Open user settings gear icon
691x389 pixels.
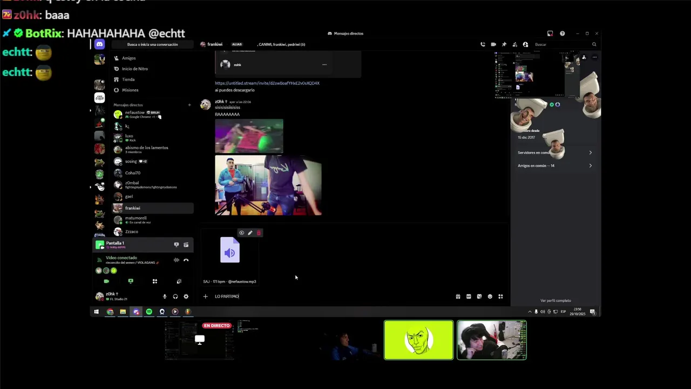[x=186, y=296]
